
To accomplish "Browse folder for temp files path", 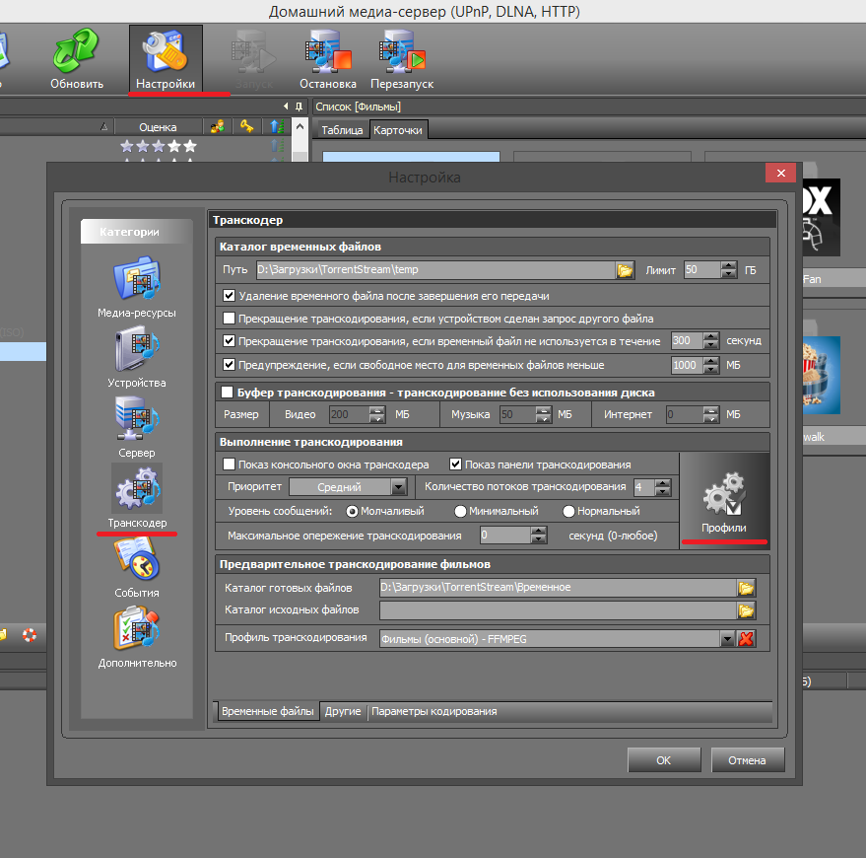I will (625, 270).
